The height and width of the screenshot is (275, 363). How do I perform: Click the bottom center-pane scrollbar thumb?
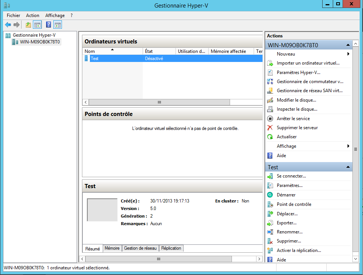[159, 259]
